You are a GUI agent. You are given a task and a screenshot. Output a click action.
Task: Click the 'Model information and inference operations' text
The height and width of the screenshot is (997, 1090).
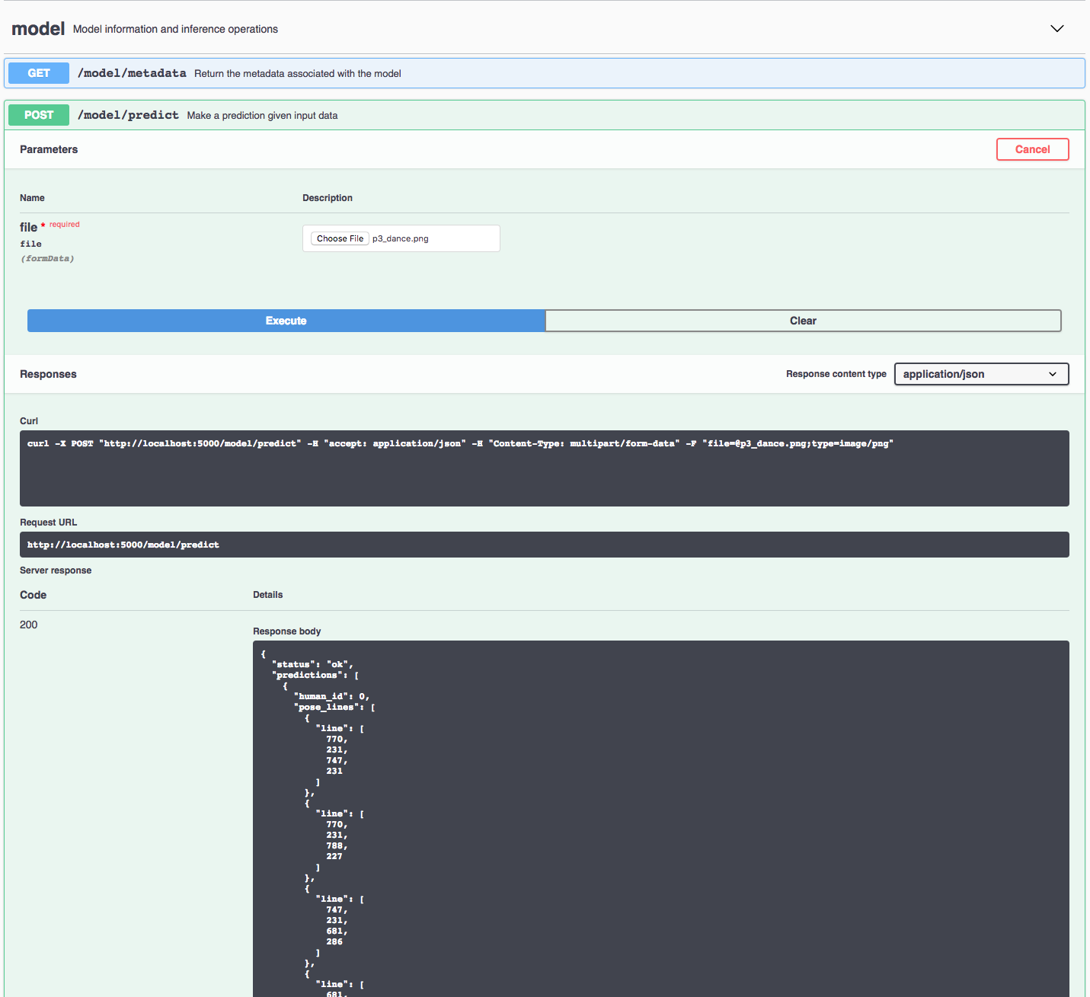coord(175,29)
